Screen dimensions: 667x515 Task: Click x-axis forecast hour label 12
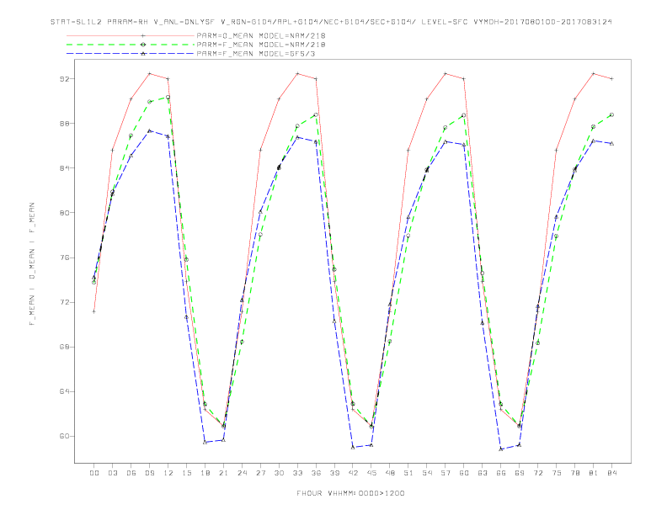[168, 473]
